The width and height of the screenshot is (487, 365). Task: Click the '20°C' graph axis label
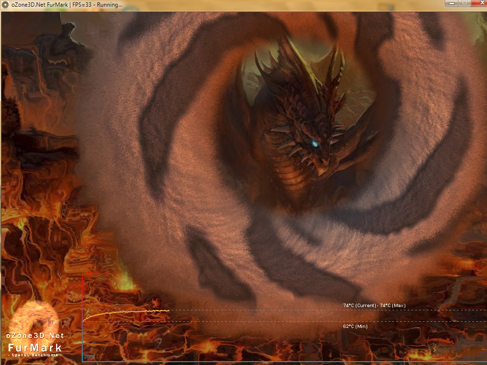[89, 356]
